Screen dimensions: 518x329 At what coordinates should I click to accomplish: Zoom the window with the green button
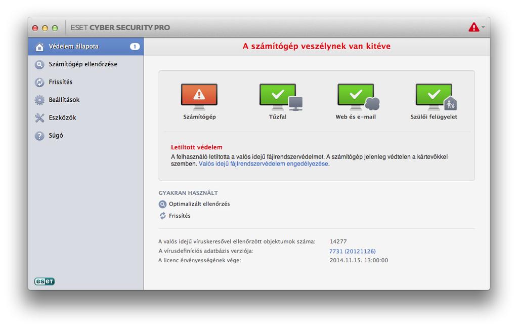(55, 28)
